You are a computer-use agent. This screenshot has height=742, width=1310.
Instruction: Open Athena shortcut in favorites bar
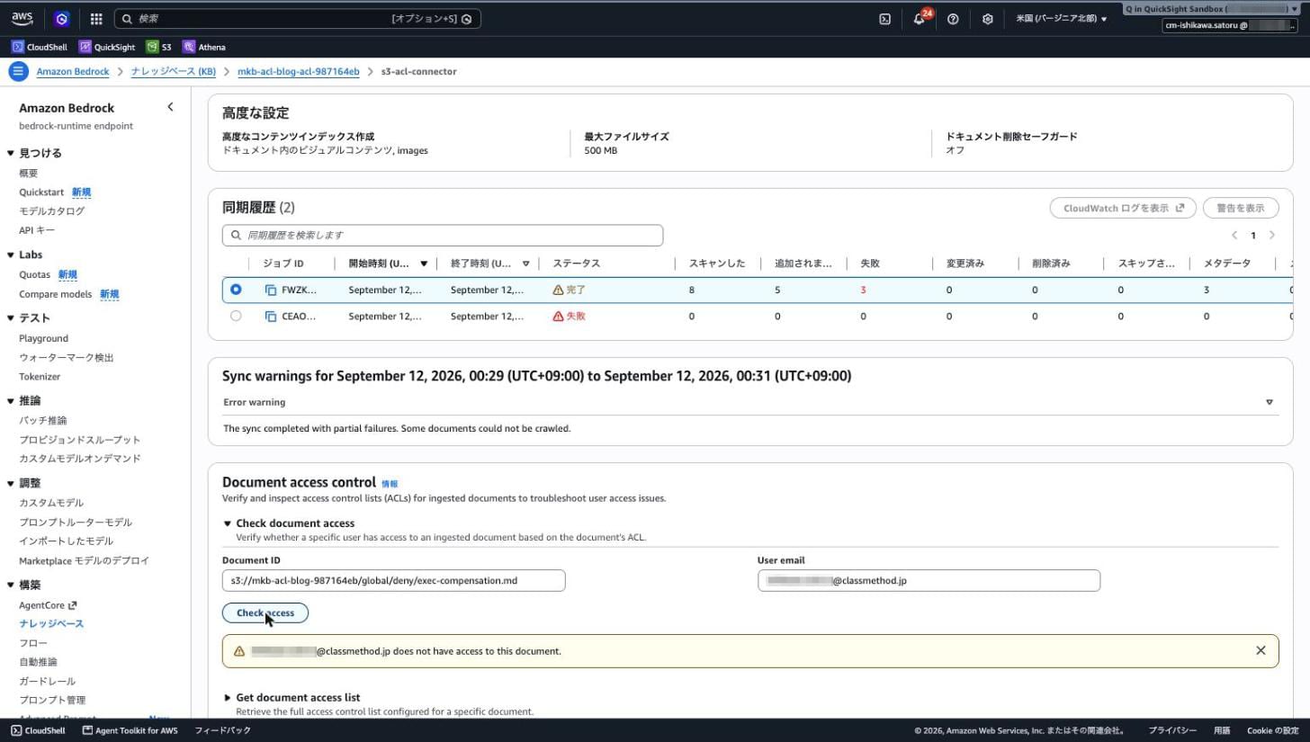203,47
